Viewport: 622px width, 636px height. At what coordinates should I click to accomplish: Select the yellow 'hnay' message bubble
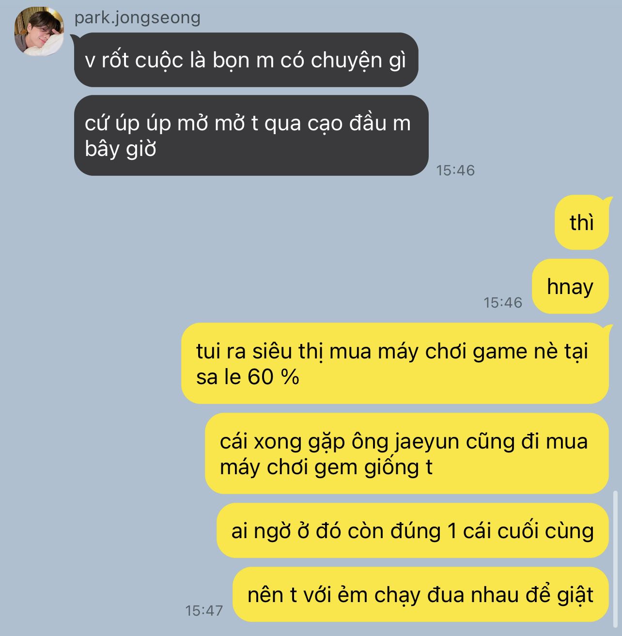(x=570, y=286)
